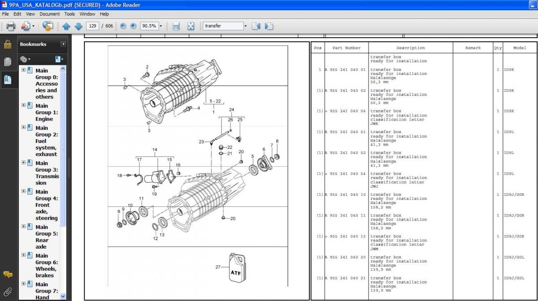Image resolution: width=538 pixels, height=301 pixels.
Task: Open the bookmarks options gear menu
Action: [x=25, y=59]
